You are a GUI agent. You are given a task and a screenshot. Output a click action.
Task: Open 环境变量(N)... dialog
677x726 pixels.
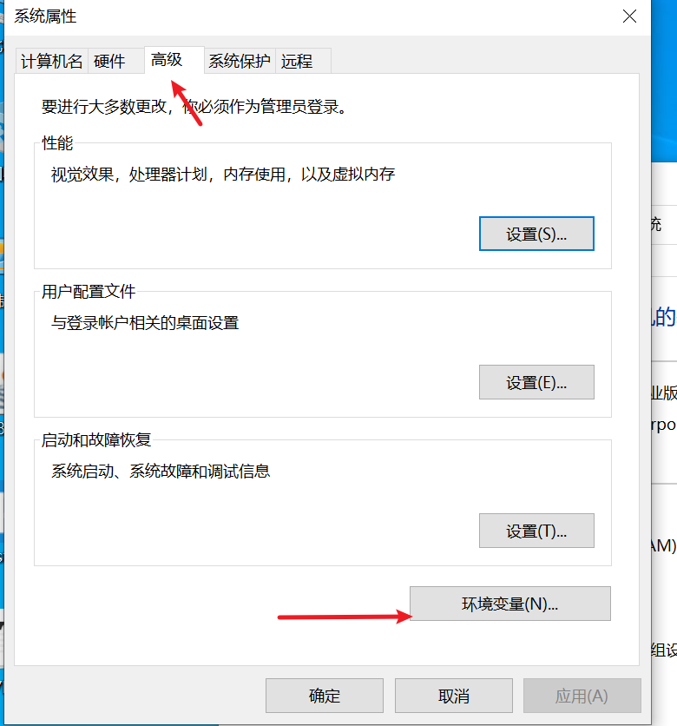click(x=509, y=604)
